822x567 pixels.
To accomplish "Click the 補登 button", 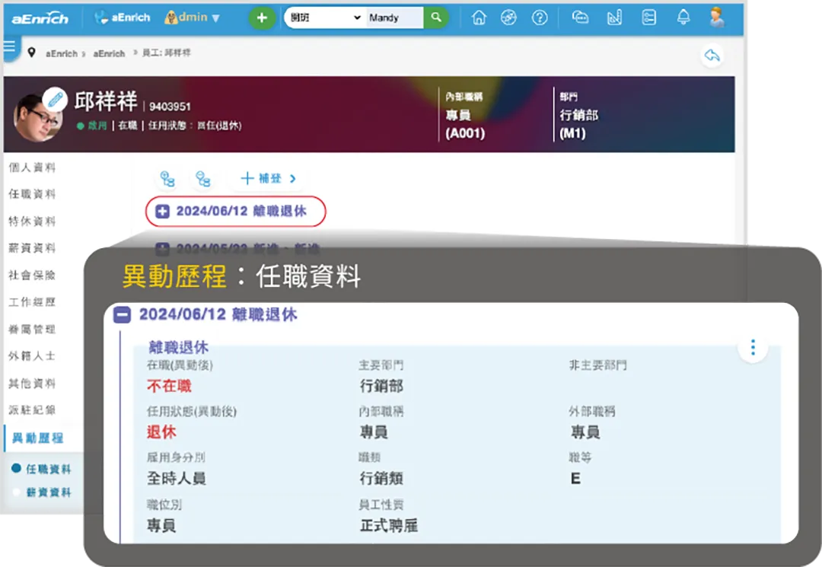I will [266, 180].
